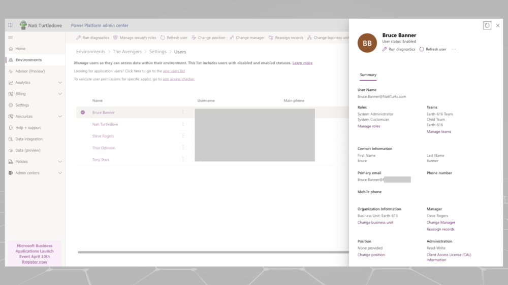Image resolution: width=508 pixels, height=285 pixels.
Task: Open the Tony Stark user record
Action: tap(101, 160)
